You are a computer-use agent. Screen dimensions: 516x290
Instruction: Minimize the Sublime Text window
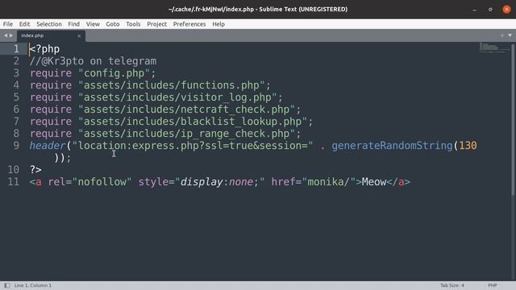(474, 10)
